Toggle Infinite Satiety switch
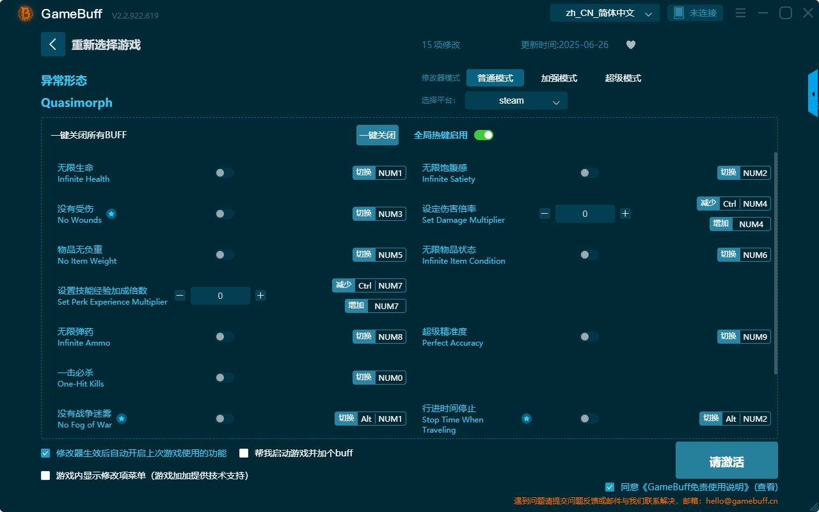Screen dimensions: 819x512 (x=589, y=173)
